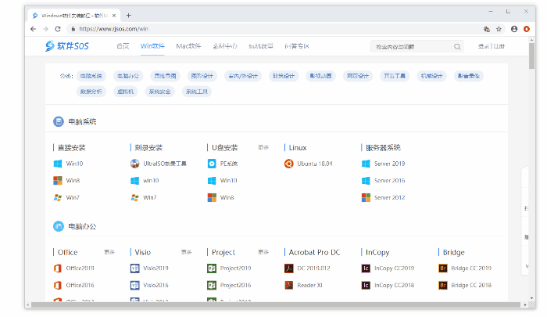Choose the 开发工具 category tag
547x317 pixels.
[x=395, y=76]
